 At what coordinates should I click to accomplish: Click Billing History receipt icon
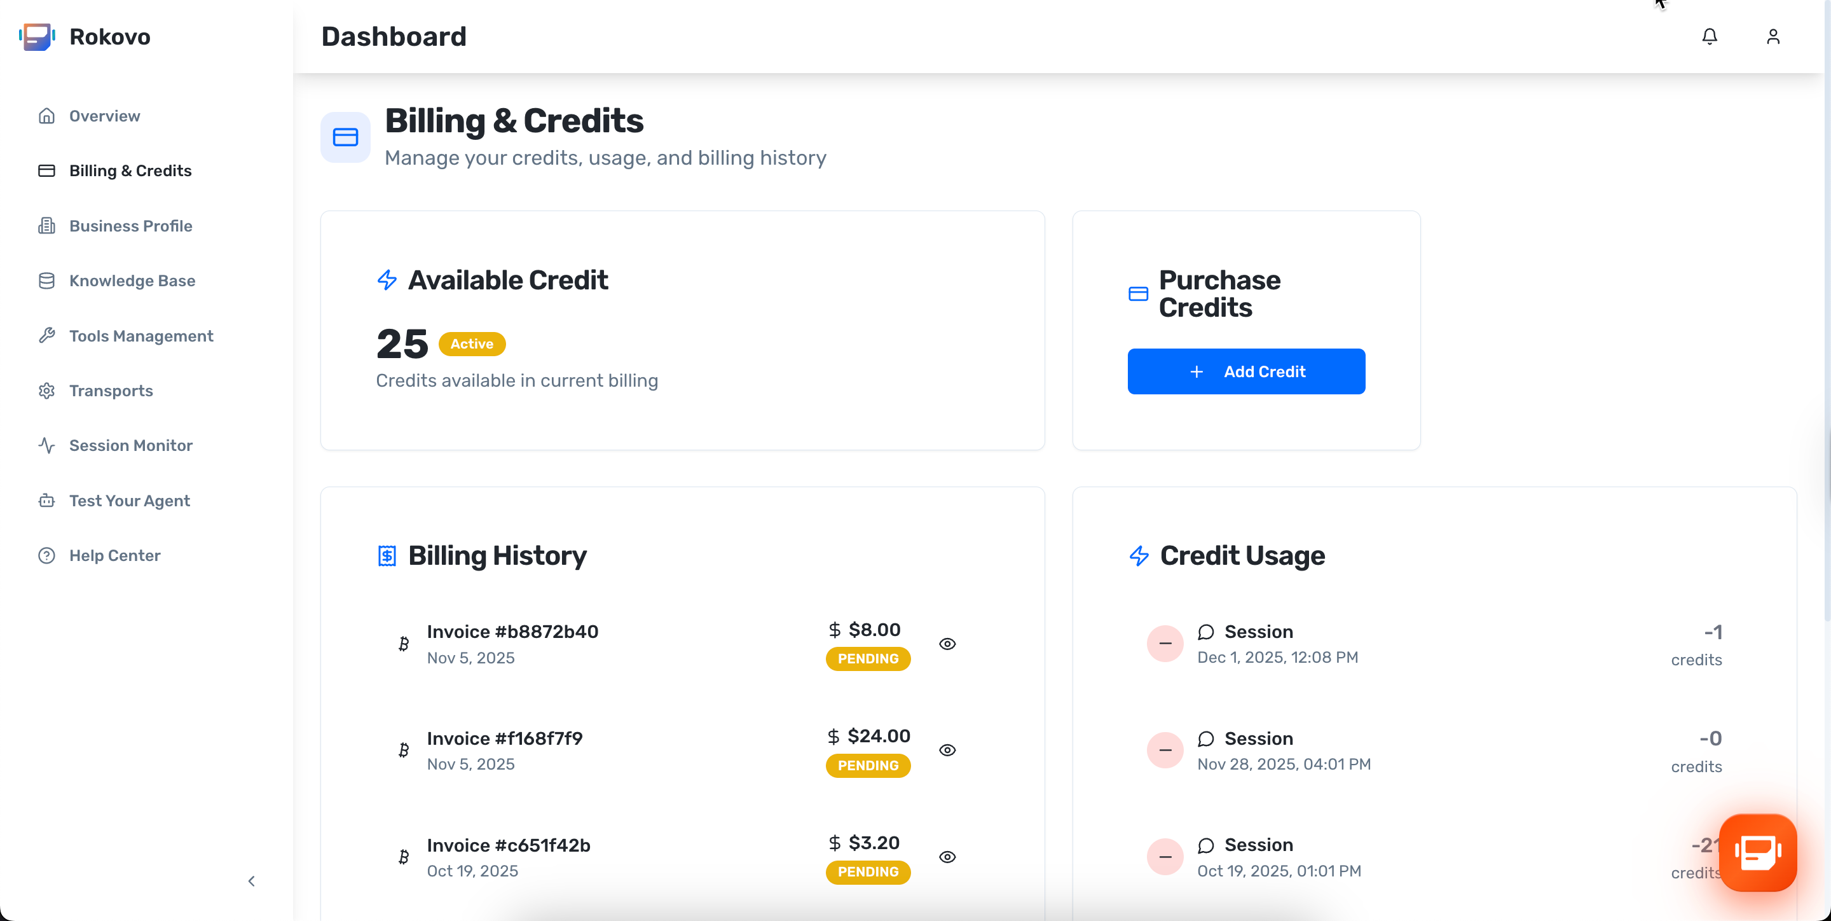387,555
